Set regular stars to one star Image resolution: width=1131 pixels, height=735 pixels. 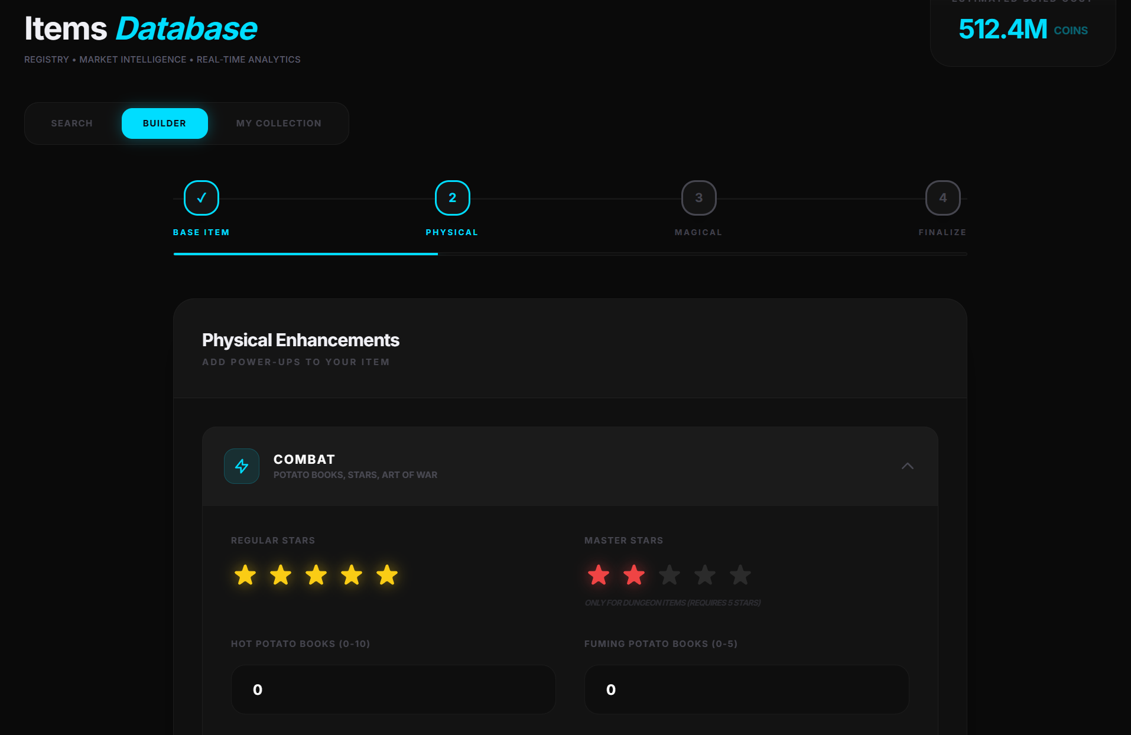(x=245, y=575)
